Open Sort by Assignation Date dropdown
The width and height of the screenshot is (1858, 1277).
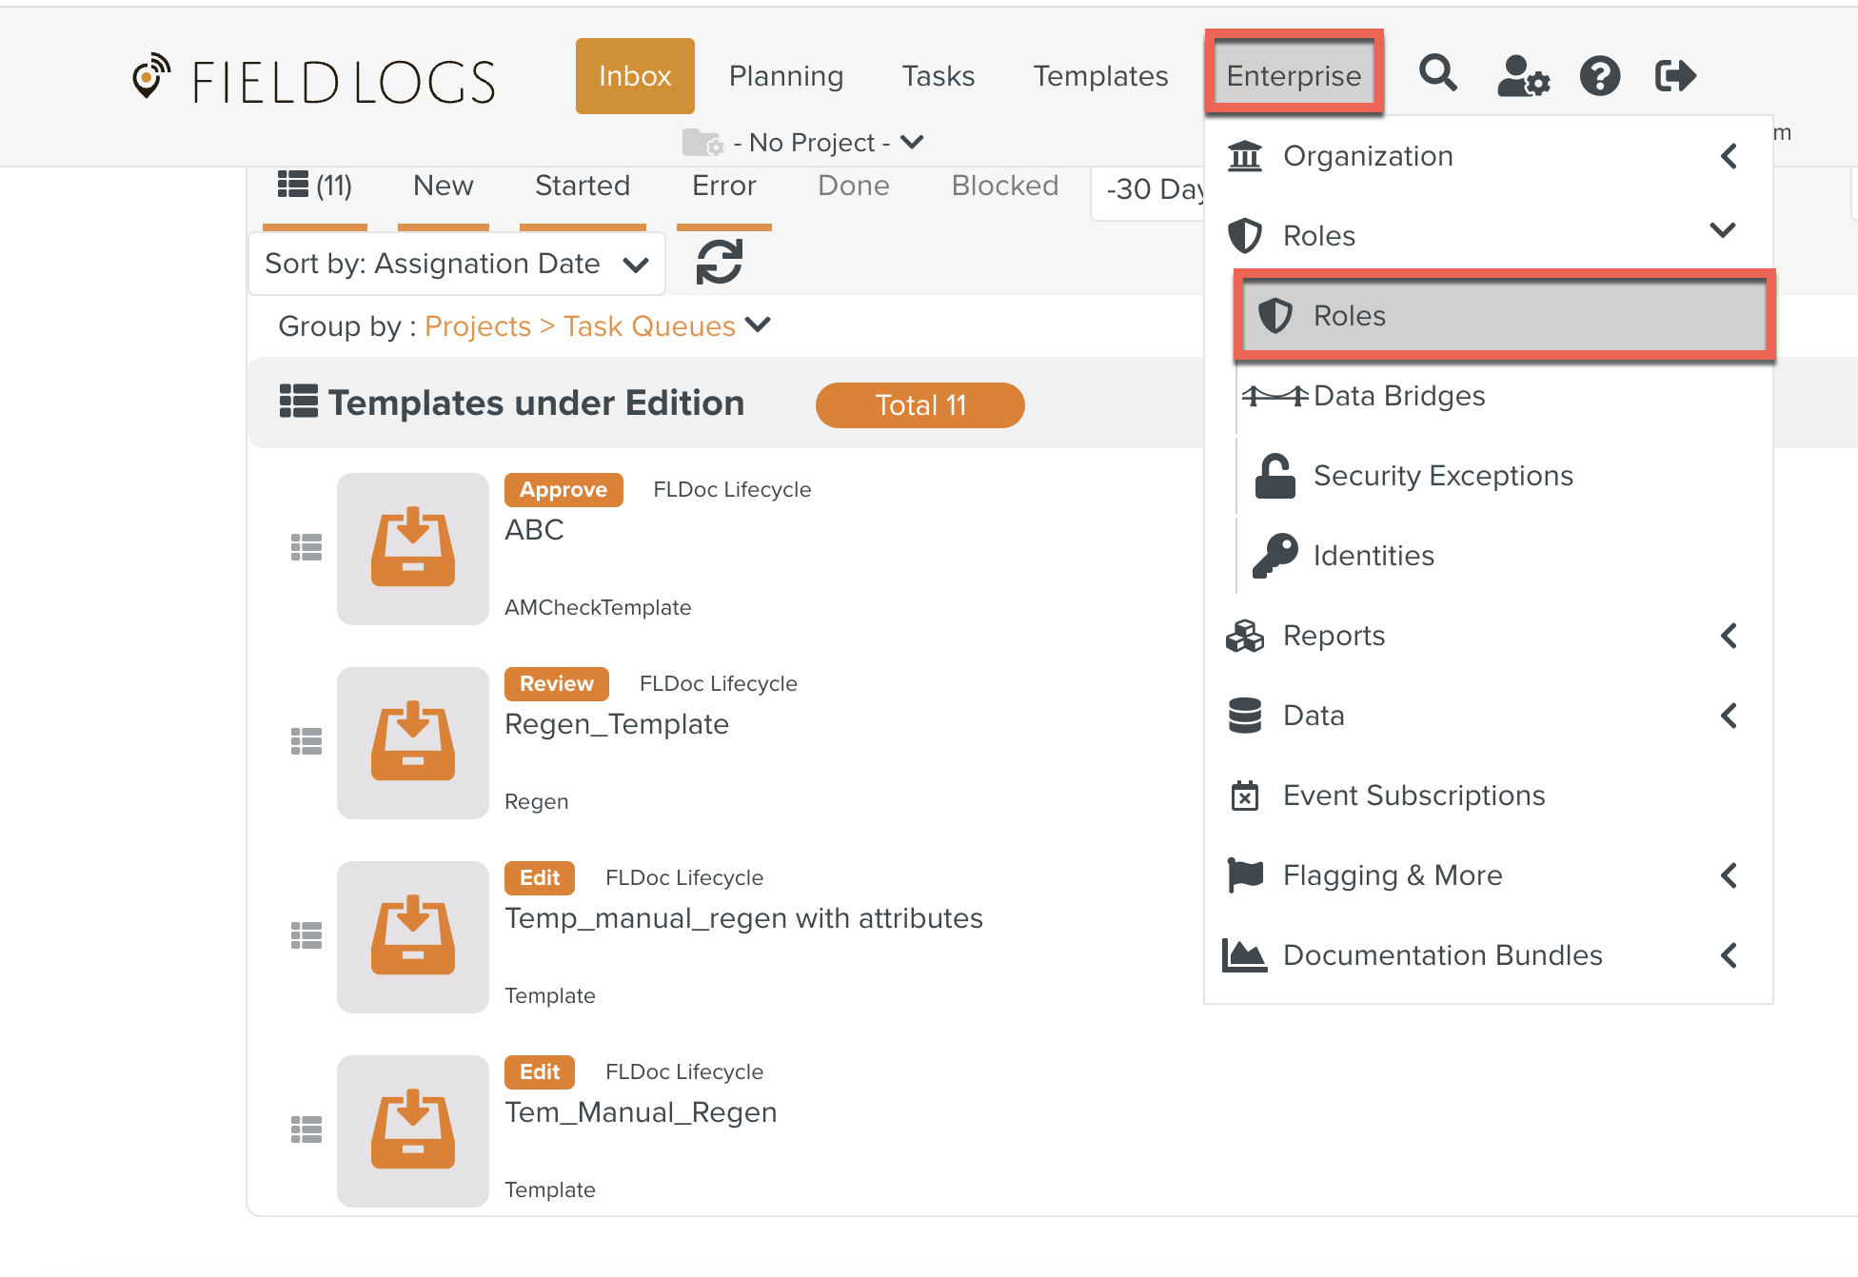(457, 264)
